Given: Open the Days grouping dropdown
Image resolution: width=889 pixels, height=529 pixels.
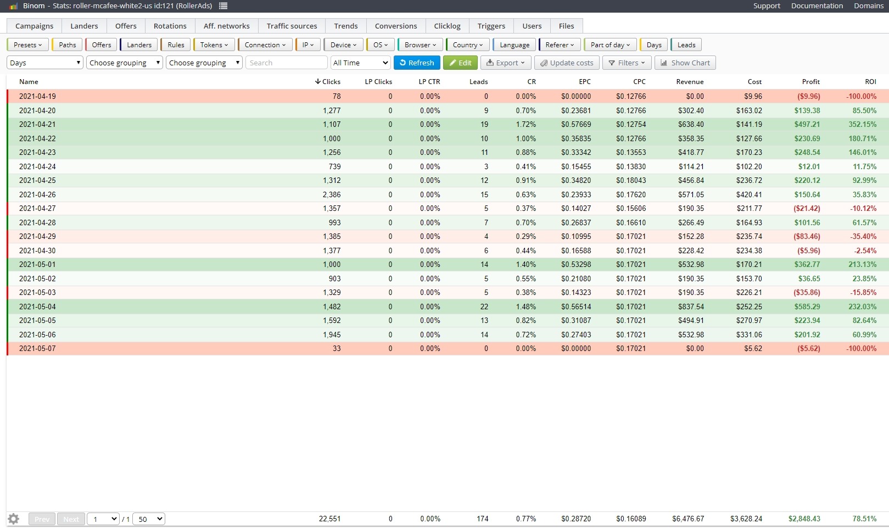Looking at the screenshot, I should coord(45,63).
